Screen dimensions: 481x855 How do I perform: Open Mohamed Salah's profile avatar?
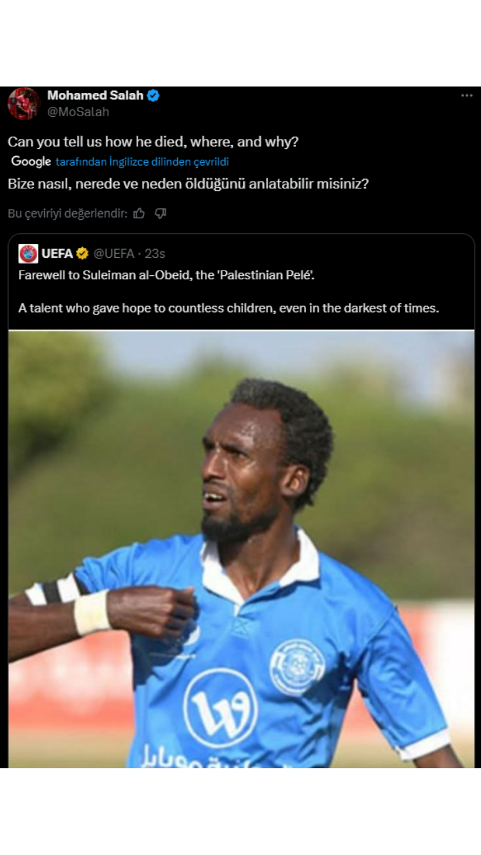coord(23,104)
